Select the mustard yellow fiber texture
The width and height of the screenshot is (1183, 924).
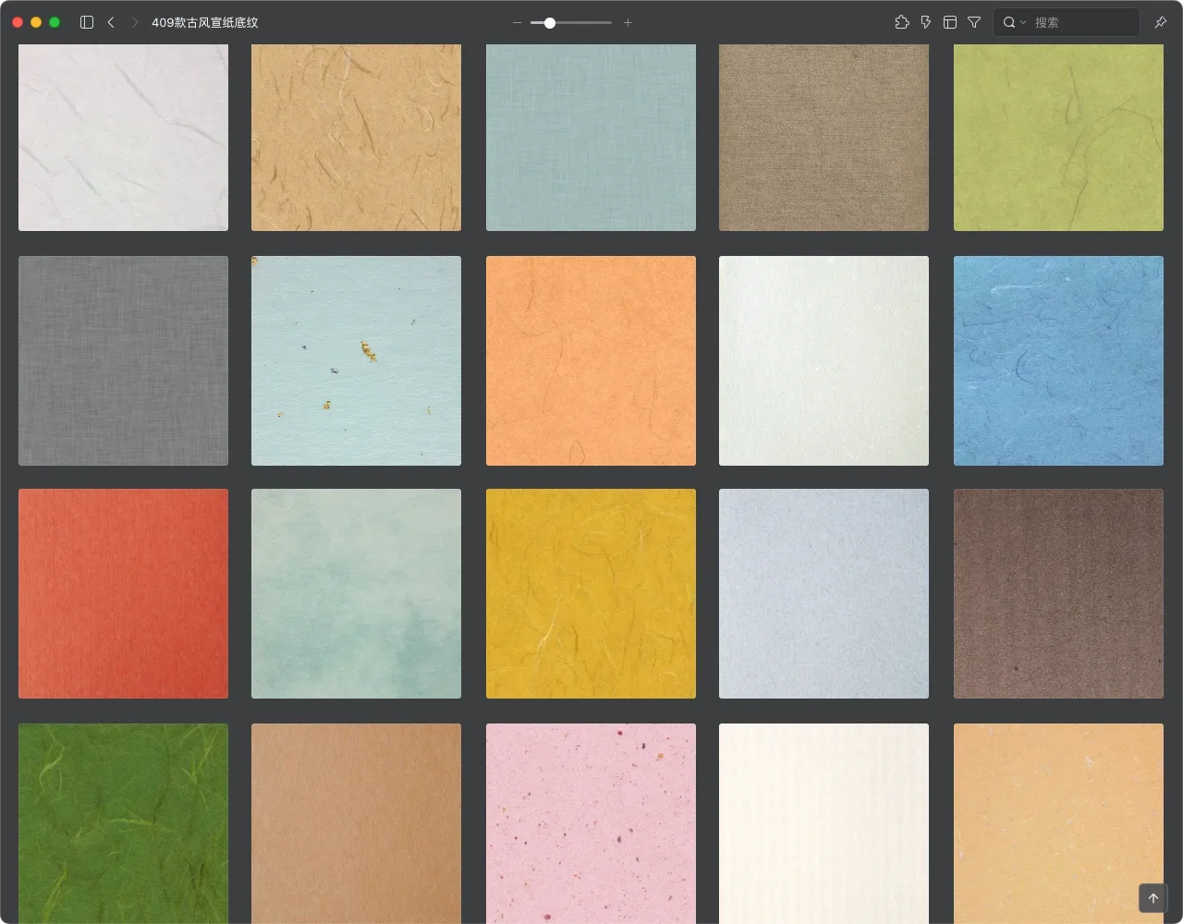[591, 593]
